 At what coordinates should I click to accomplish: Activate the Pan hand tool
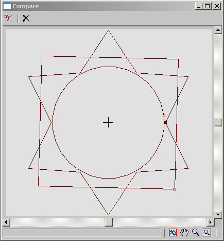coord(184,232)
